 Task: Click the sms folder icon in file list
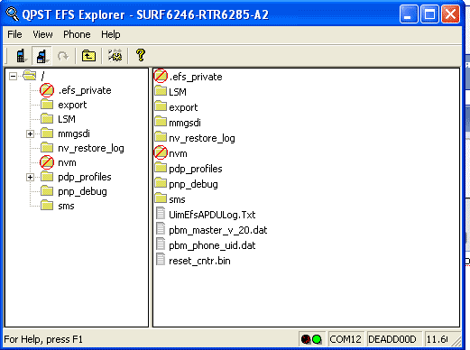pos(161,198)
